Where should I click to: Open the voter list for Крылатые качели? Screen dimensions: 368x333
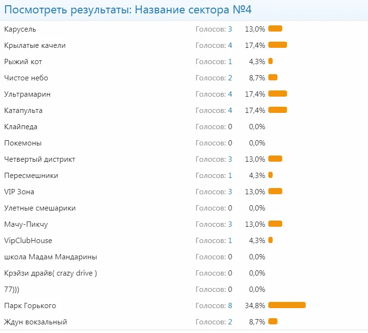click(230, 45)
